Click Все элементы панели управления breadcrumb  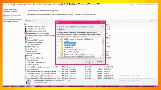[x=44, y=5]
